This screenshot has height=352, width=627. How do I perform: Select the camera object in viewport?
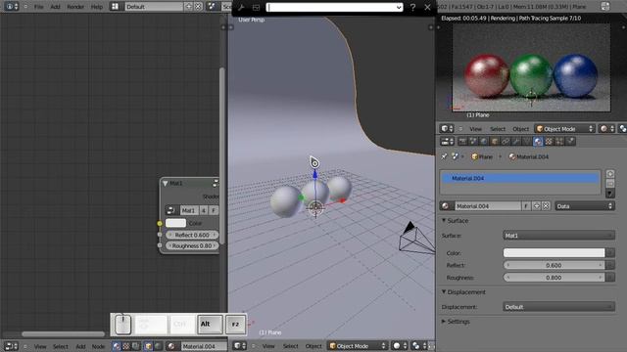415,239
